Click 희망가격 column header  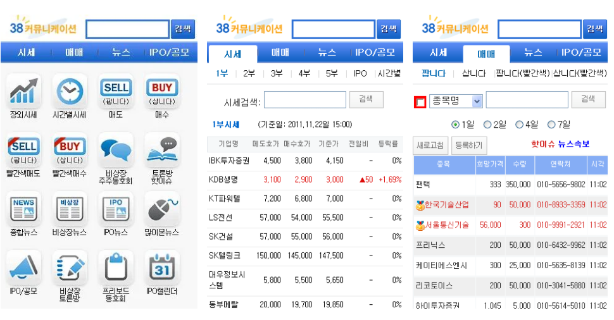click(490, 164)
